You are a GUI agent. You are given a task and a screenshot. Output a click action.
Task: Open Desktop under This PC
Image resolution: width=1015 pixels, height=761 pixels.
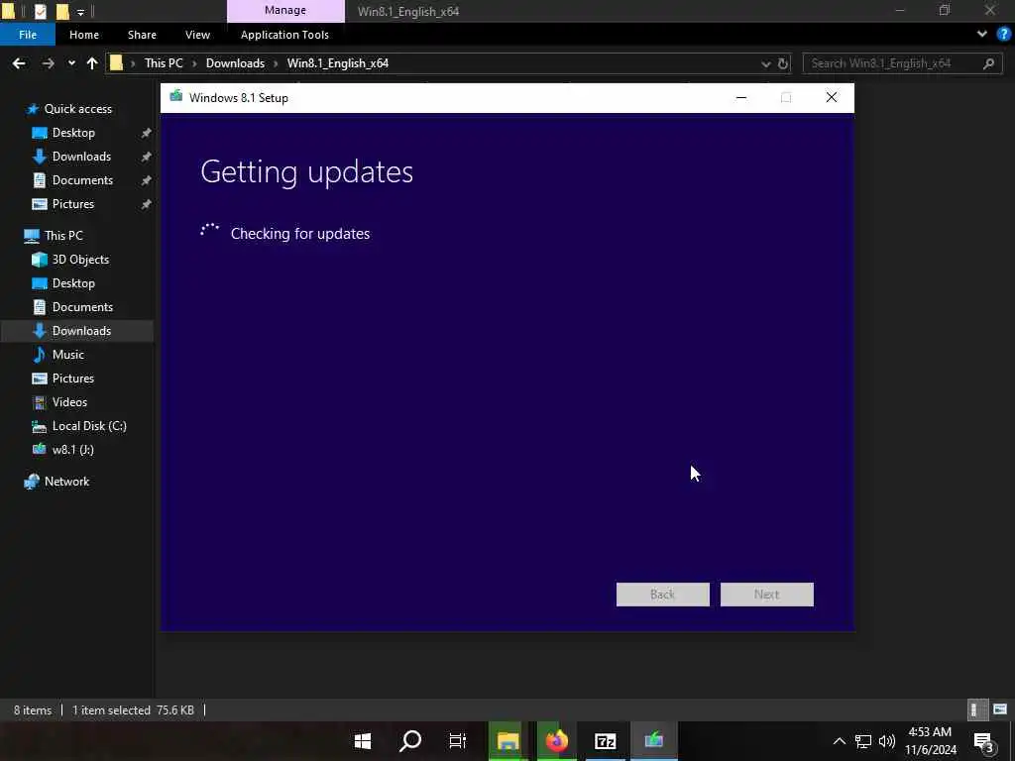point(73,283)
